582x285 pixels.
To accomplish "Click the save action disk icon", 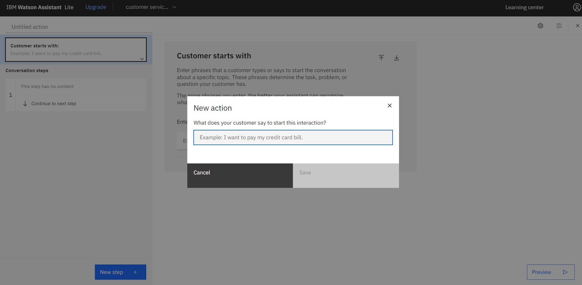I will point(559,26).
